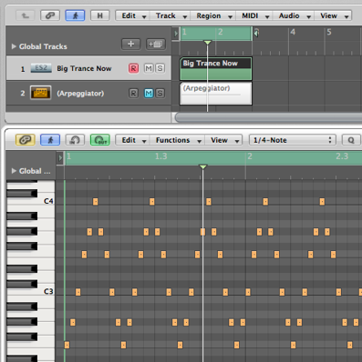The width and height of the screenshot is (362, 362).
Task: Toggle the Arrange window link button
Action: coord(50,15)
